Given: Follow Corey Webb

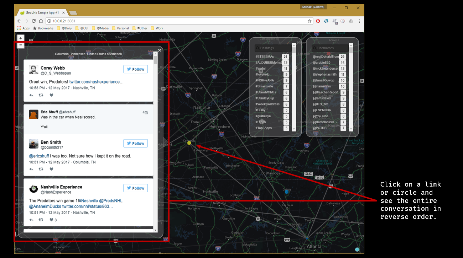Looking at the screenshot, I should tap(135, 69).
